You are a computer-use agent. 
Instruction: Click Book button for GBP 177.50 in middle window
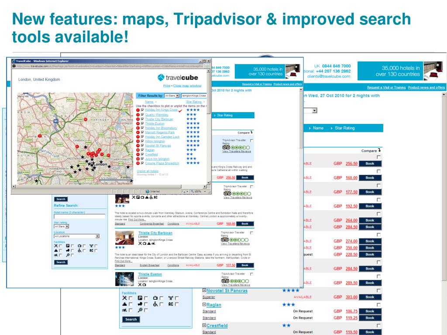(245, 265)
